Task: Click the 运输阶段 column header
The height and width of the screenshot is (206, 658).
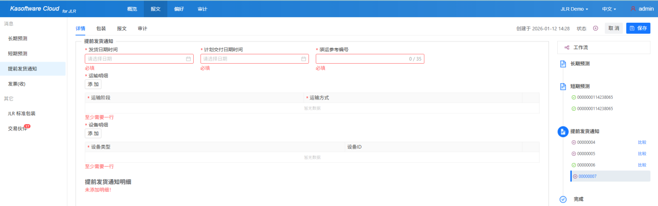Action: (195, 98)
